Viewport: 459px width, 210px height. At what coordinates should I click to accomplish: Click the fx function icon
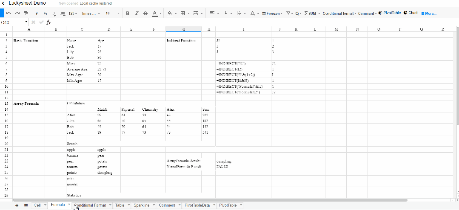pos(49,22)
